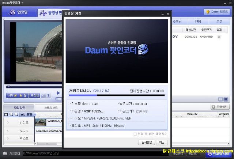This screenshot has height=159, width=234.
Task: Expand the 오디오 track
Action: point(8,131)
